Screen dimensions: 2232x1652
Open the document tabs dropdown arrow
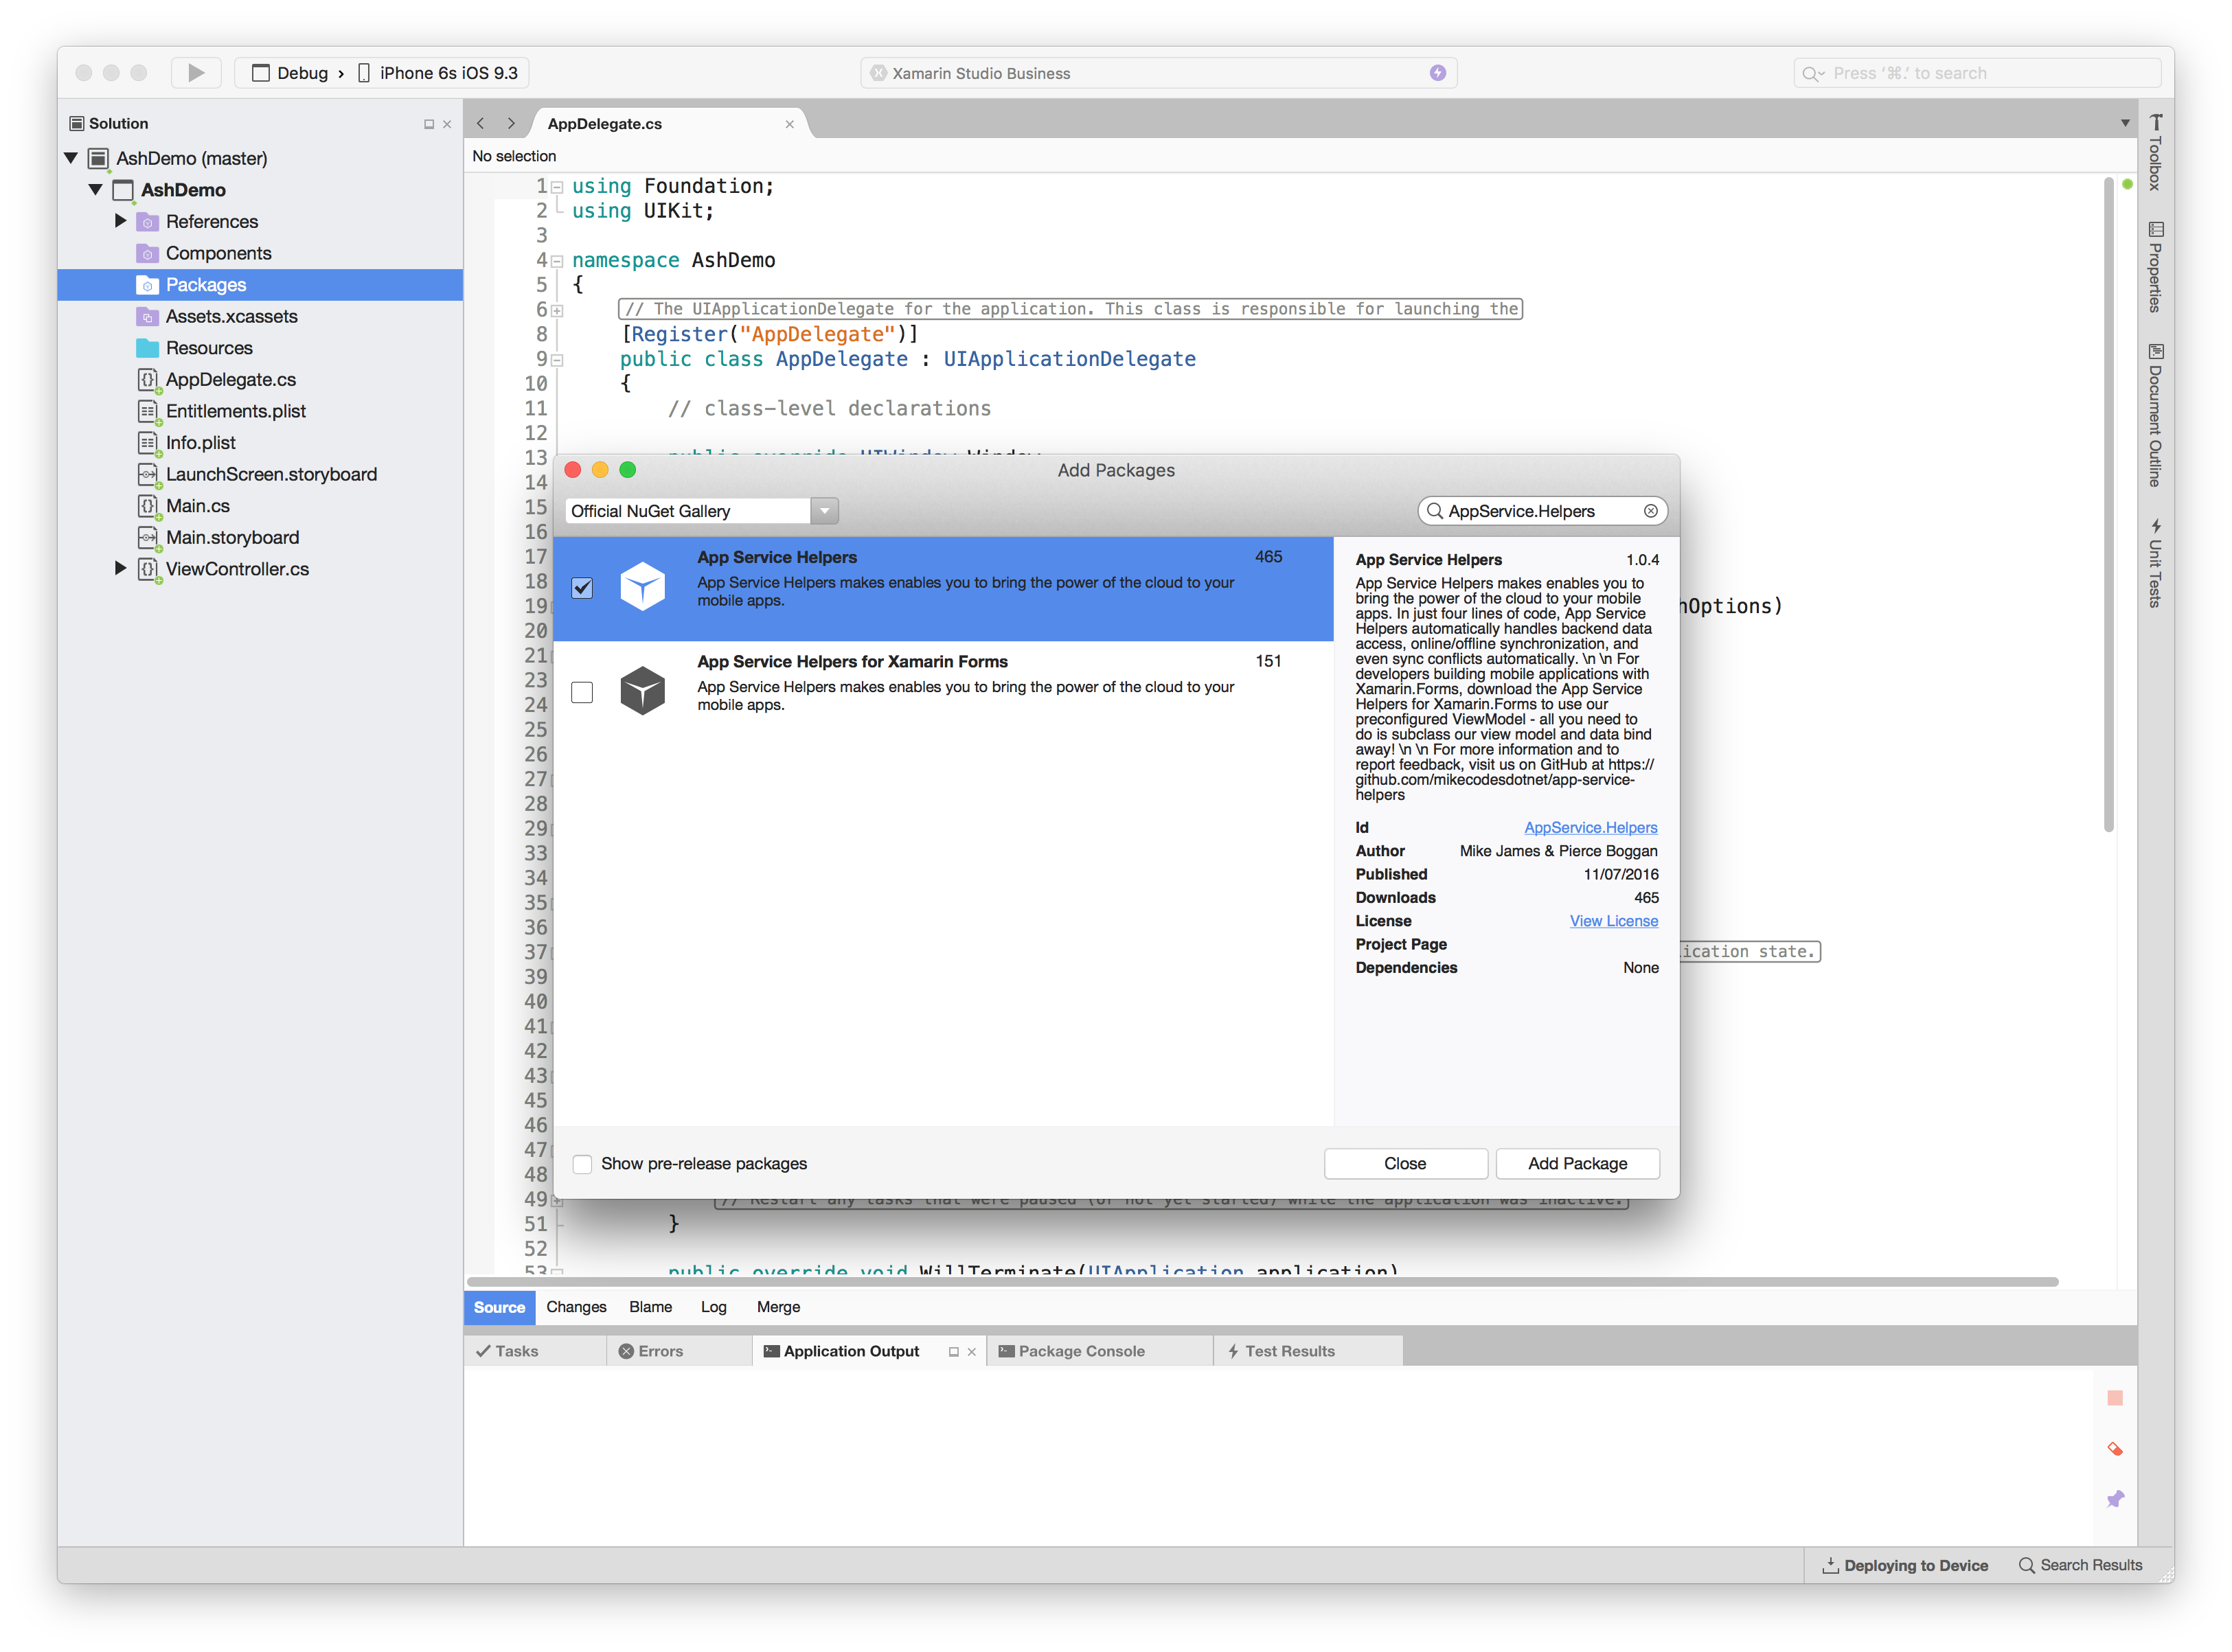click(2124, 123)
